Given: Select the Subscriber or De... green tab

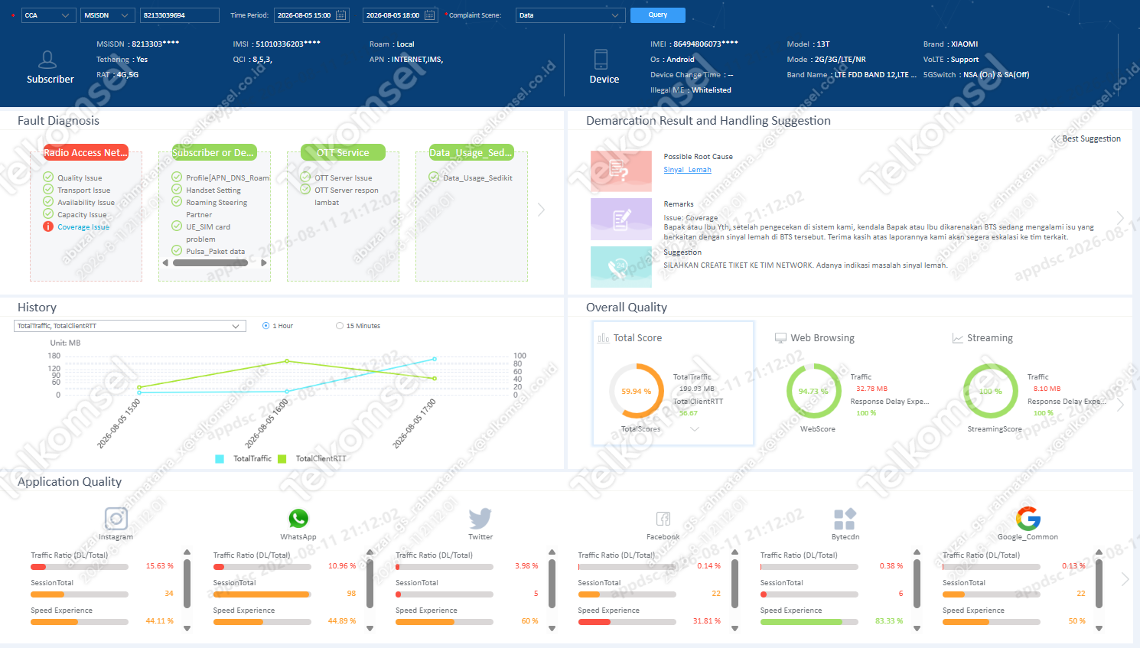Looking at the screenshot, I should pos(214,152).
